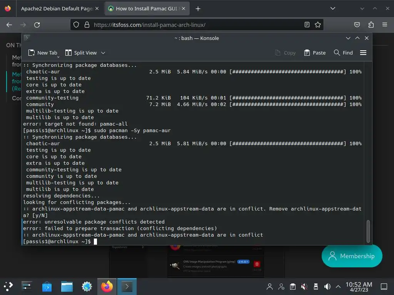Screen dimensions: 394x295
Task: Bookmark this page with star
Action: (x=318, y=25)
